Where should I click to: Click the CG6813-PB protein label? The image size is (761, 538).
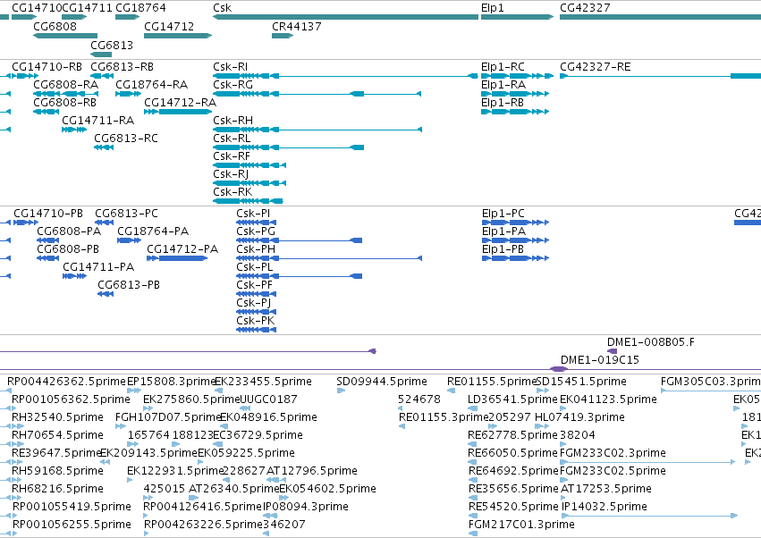(x=129, y=285)
